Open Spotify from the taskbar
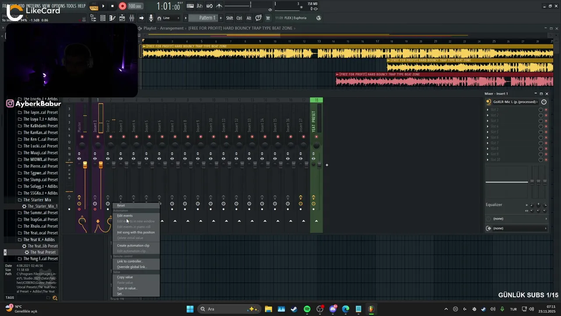This screenshot has height=316, width=561. point(307,309)
